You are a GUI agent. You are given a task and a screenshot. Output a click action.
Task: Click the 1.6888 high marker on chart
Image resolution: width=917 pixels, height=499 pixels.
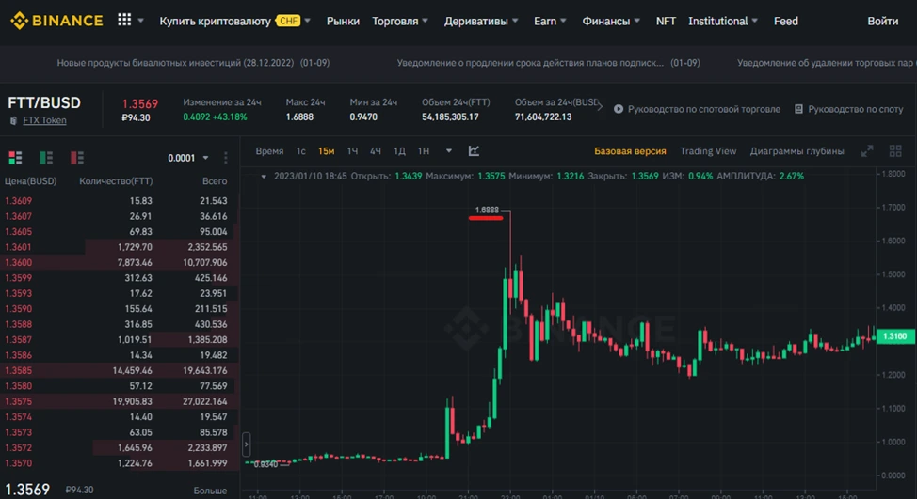(x=487, y=211)
